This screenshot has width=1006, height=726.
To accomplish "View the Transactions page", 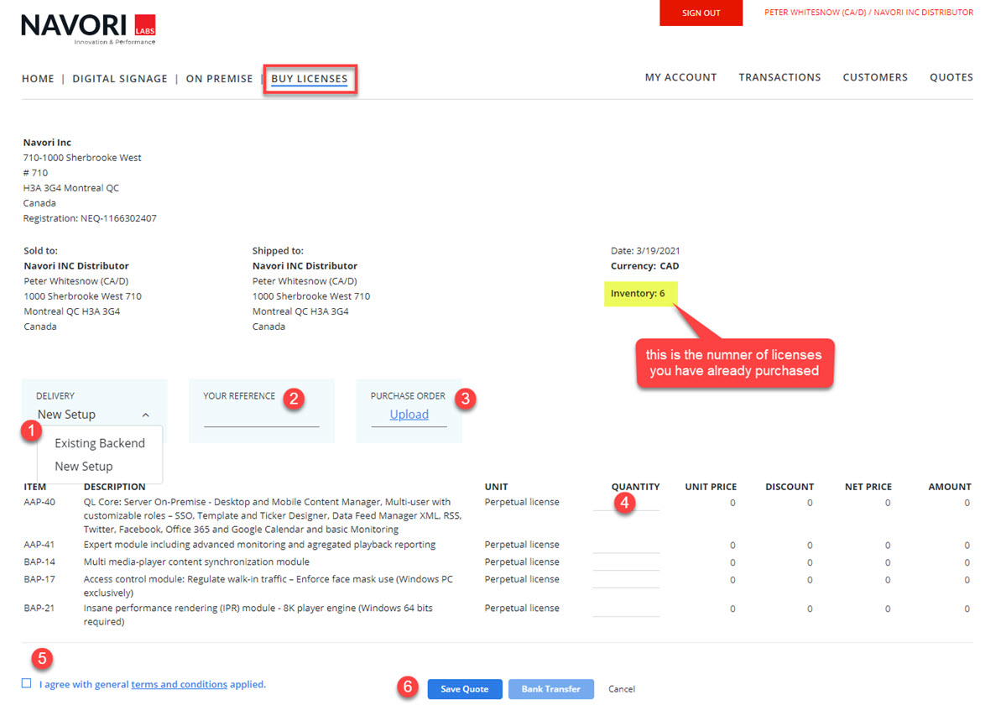I will tap(779, 77).
